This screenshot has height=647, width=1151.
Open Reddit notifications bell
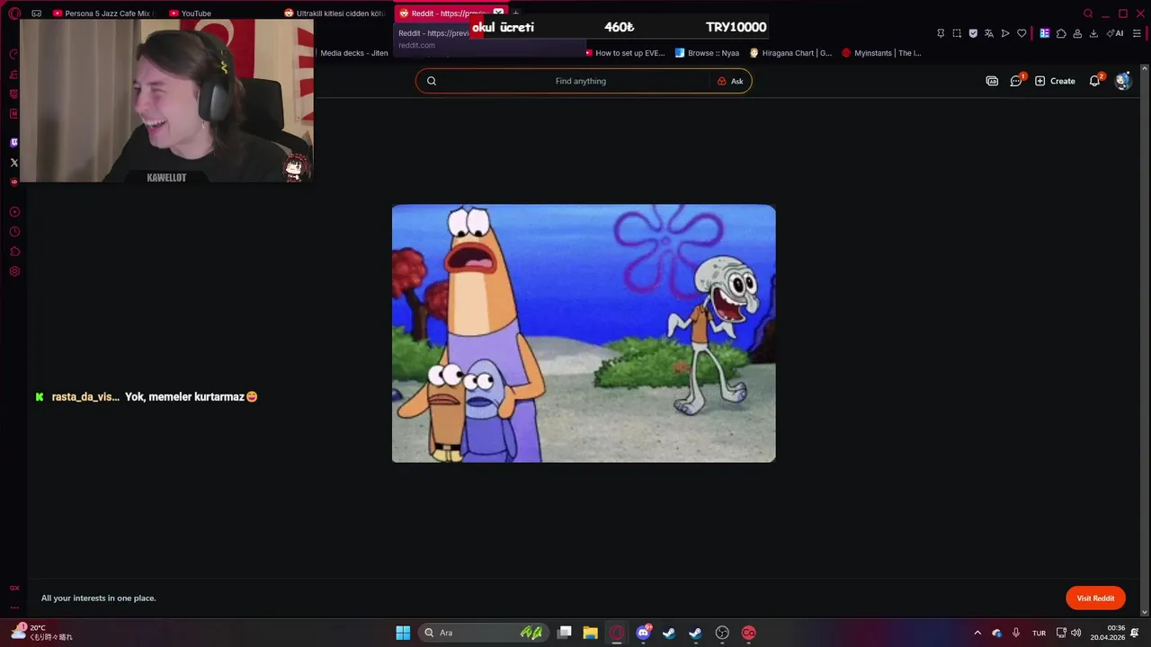[x=1094, y=81]
